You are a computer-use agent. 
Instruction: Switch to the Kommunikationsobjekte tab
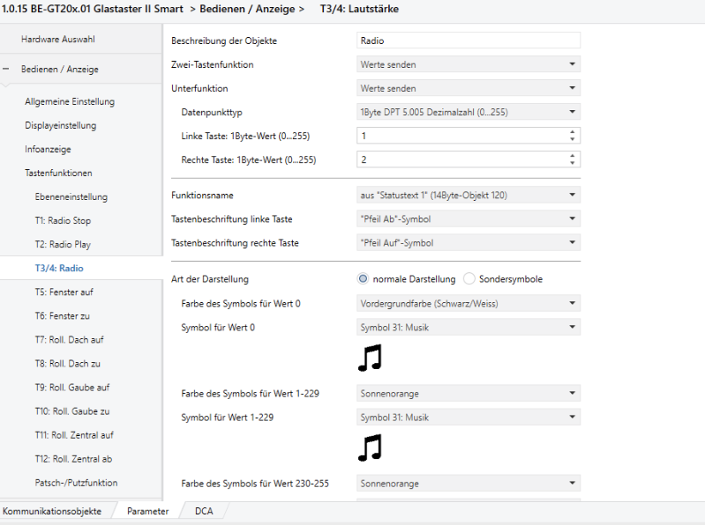pyautogui.click(x=51, y=511)
